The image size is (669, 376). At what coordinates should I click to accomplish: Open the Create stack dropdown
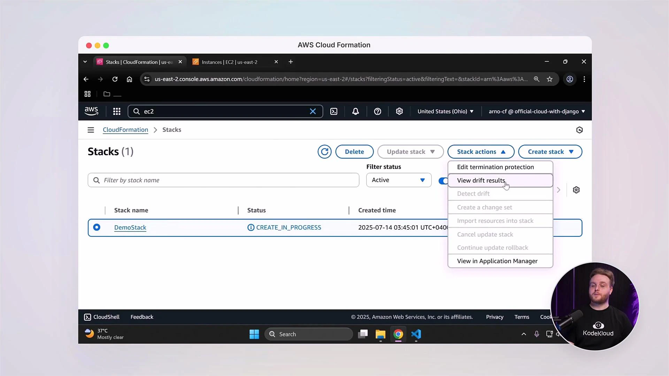550,152
